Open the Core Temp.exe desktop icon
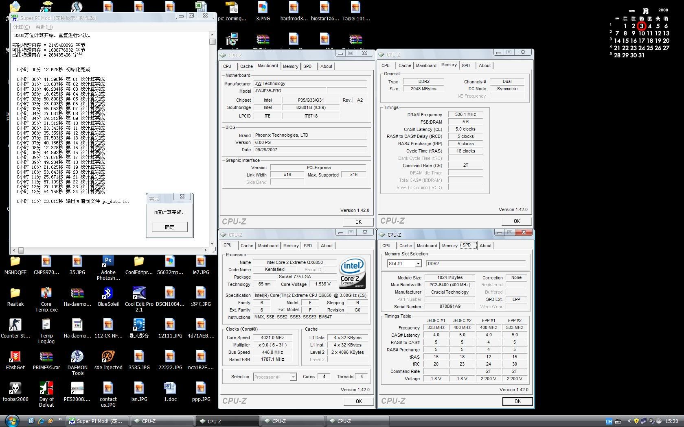The image size is (684, 427). (46, 299)
